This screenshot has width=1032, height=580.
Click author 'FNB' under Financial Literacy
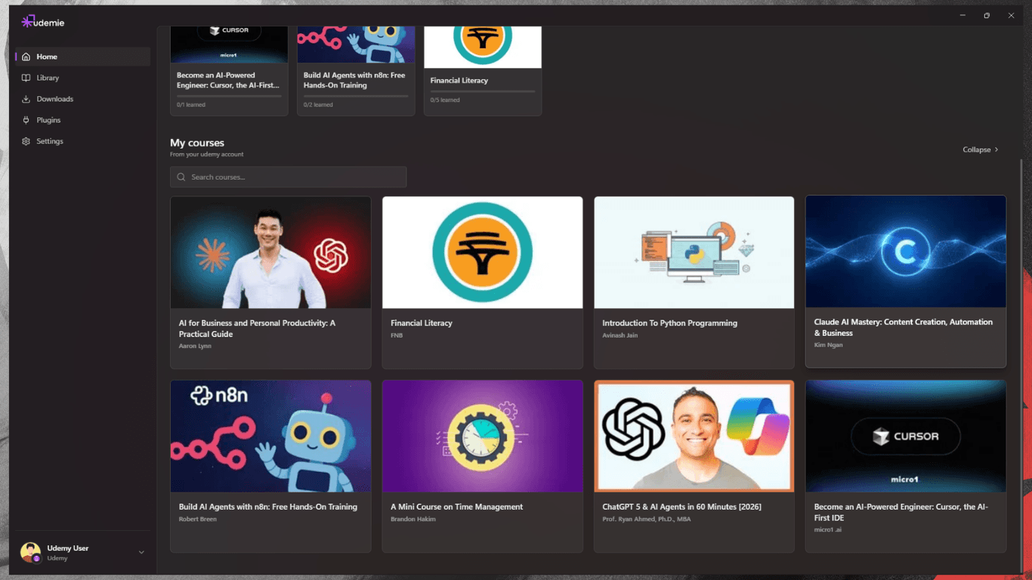tap(397, 335)
